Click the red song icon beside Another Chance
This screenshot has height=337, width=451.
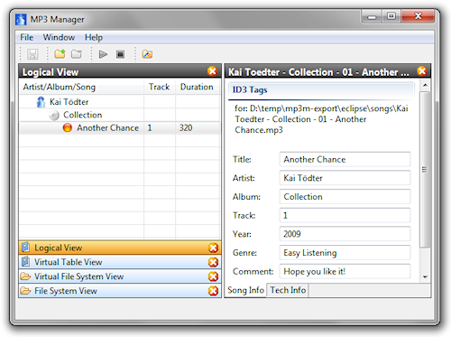[68, 127]
